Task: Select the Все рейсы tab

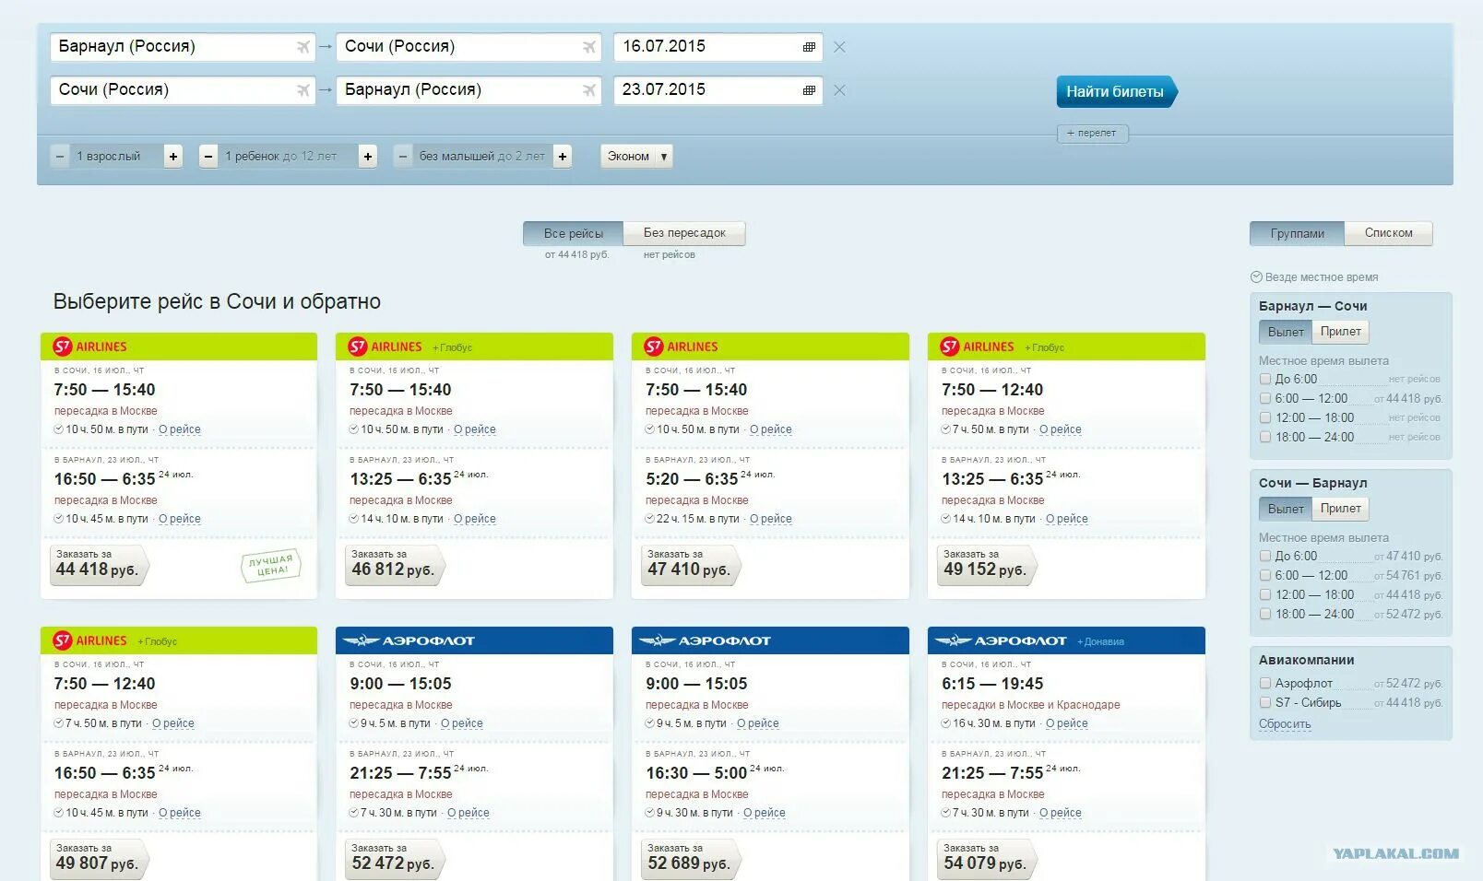Action: (573, 233)
